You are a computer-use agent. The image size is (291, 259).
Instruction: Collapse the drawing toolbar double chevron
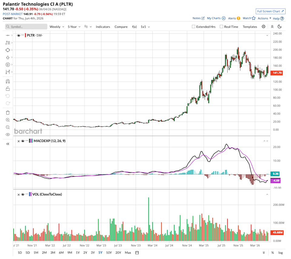8,144
